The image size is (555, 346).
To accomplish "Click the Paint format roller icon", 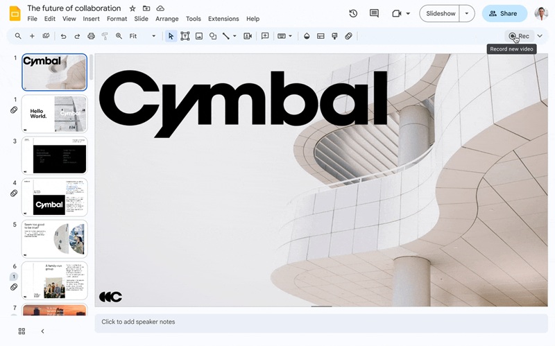I will pos(105,36).
